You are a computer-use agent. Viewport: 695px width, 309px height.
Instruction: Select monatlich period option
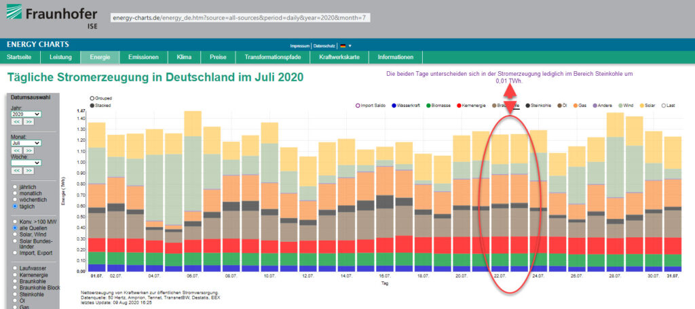pyautogui.click(x=15, y=193)
